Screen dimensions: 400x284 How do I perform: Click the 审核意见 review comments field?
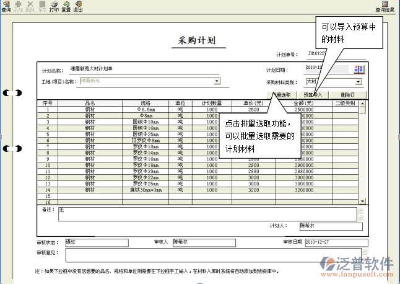pos(212,254)
